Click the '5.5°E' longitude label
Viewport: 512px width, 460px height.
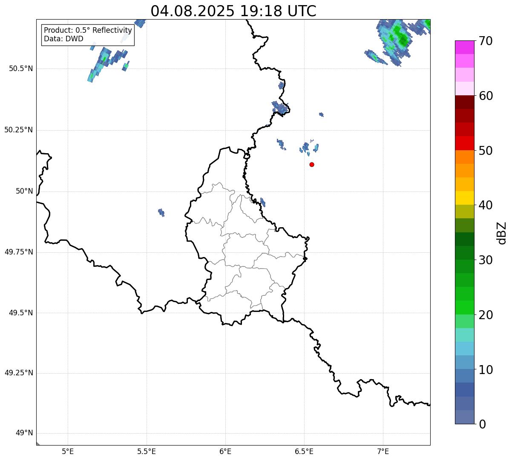pos(147,451)
